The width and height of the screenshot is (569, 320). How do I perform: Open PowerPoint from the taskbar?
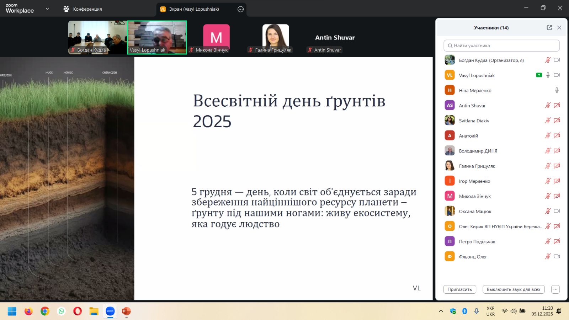pyautogui.click(x=126, y=311)
